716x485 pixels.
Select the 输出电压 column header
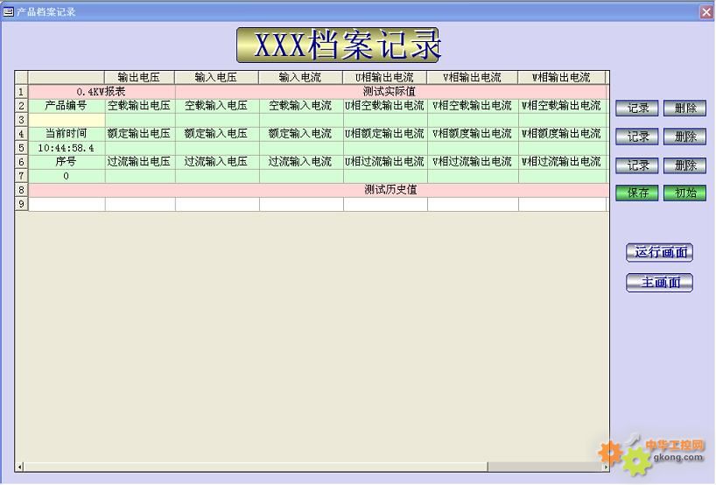(139, 78)
